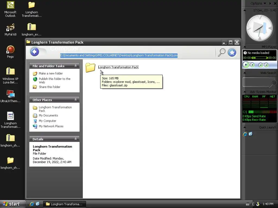
Task: Launch Internet Explorer from the taskbar quick launch
Action: tap(32, 204)
